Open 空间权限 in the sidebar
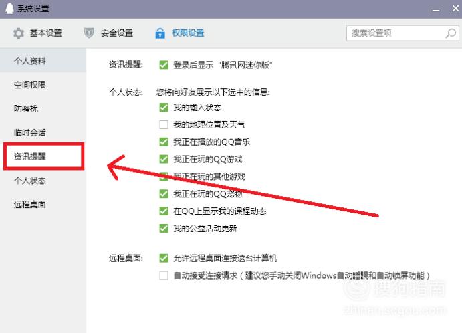The height and width of the screenshot is (333, 462). [x=43, y=85]
